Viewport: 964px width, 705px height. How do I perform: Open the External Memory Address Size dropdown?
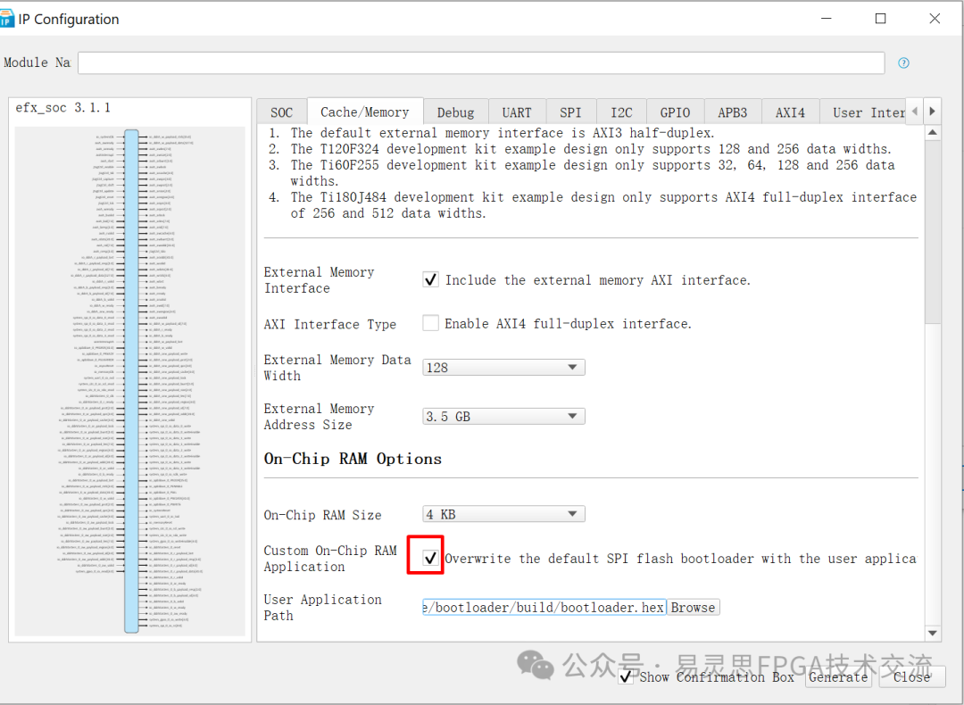503,417
